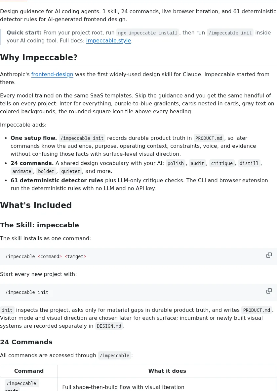Click the audit command code chip
This screenshot has height=391, width=277.
click(197, 163)
